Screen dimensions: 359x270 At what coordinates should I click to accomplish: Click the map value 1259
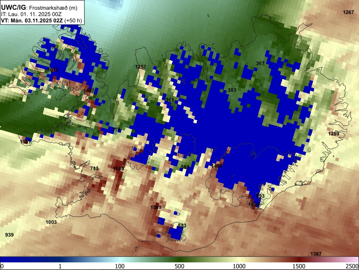pyautogui.click(x=334, y=134)
